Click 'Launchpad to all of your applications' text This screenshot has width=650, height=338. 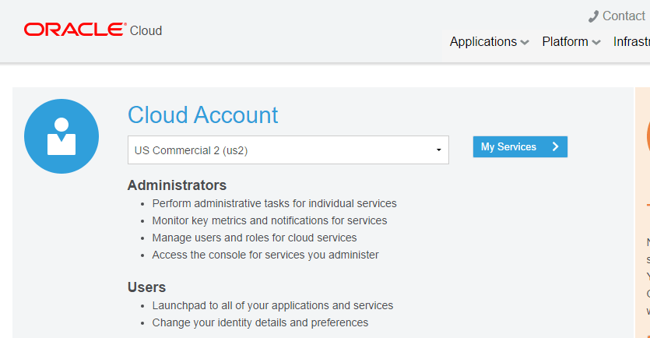tap(272, 305)
